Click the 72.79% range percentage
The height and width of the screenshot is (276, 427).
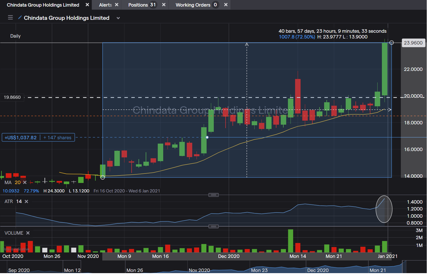[x=31, y=191]
